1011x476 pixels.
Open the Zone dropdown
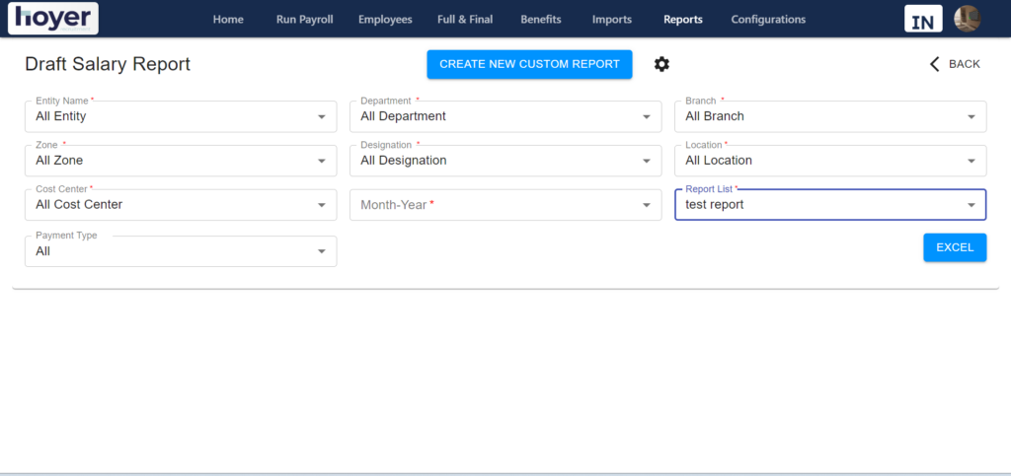tap(181, 161)
